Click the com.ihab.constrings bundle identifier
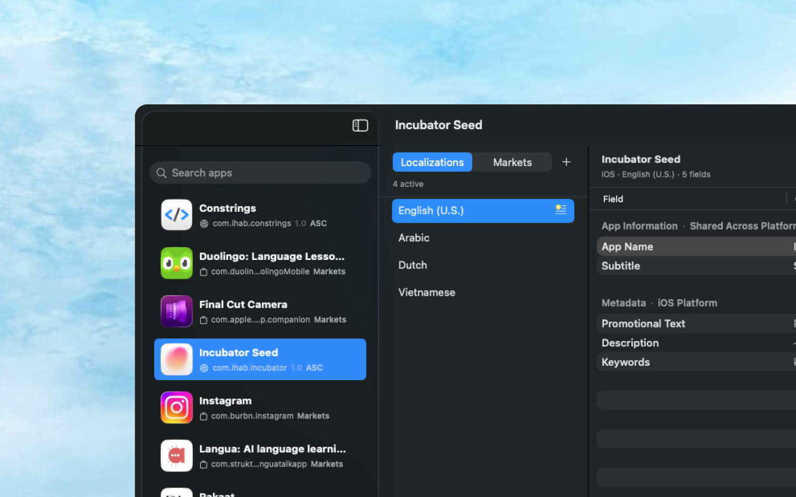Screen dimensions: 796x497 pyautogui.click(x=252, y=224)
